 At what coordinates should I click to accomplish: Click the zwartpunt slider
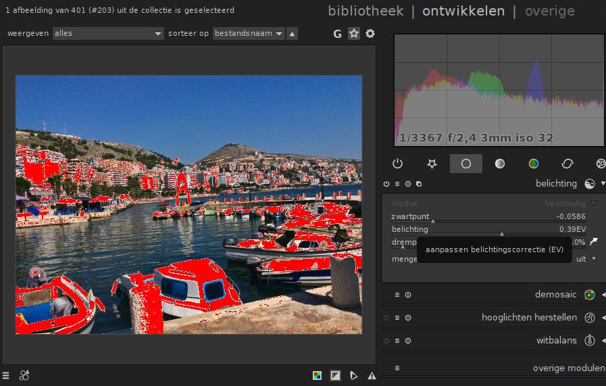tap(488, 217)
